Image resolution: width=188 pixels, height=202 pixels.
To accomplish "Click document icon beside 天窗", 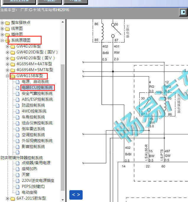I will pos(17,175).
